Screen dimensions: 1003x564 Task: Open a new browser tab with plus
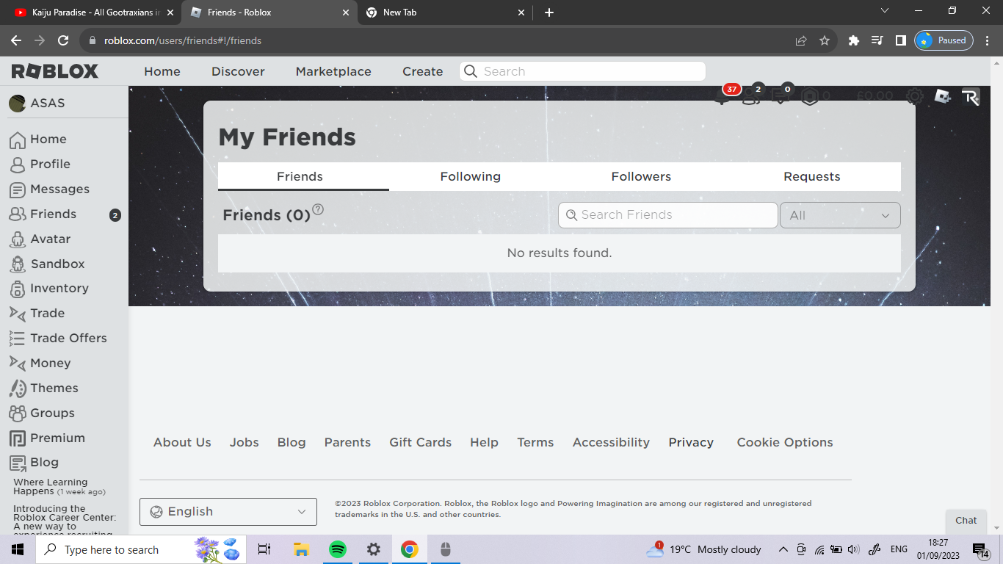[549, 12]
